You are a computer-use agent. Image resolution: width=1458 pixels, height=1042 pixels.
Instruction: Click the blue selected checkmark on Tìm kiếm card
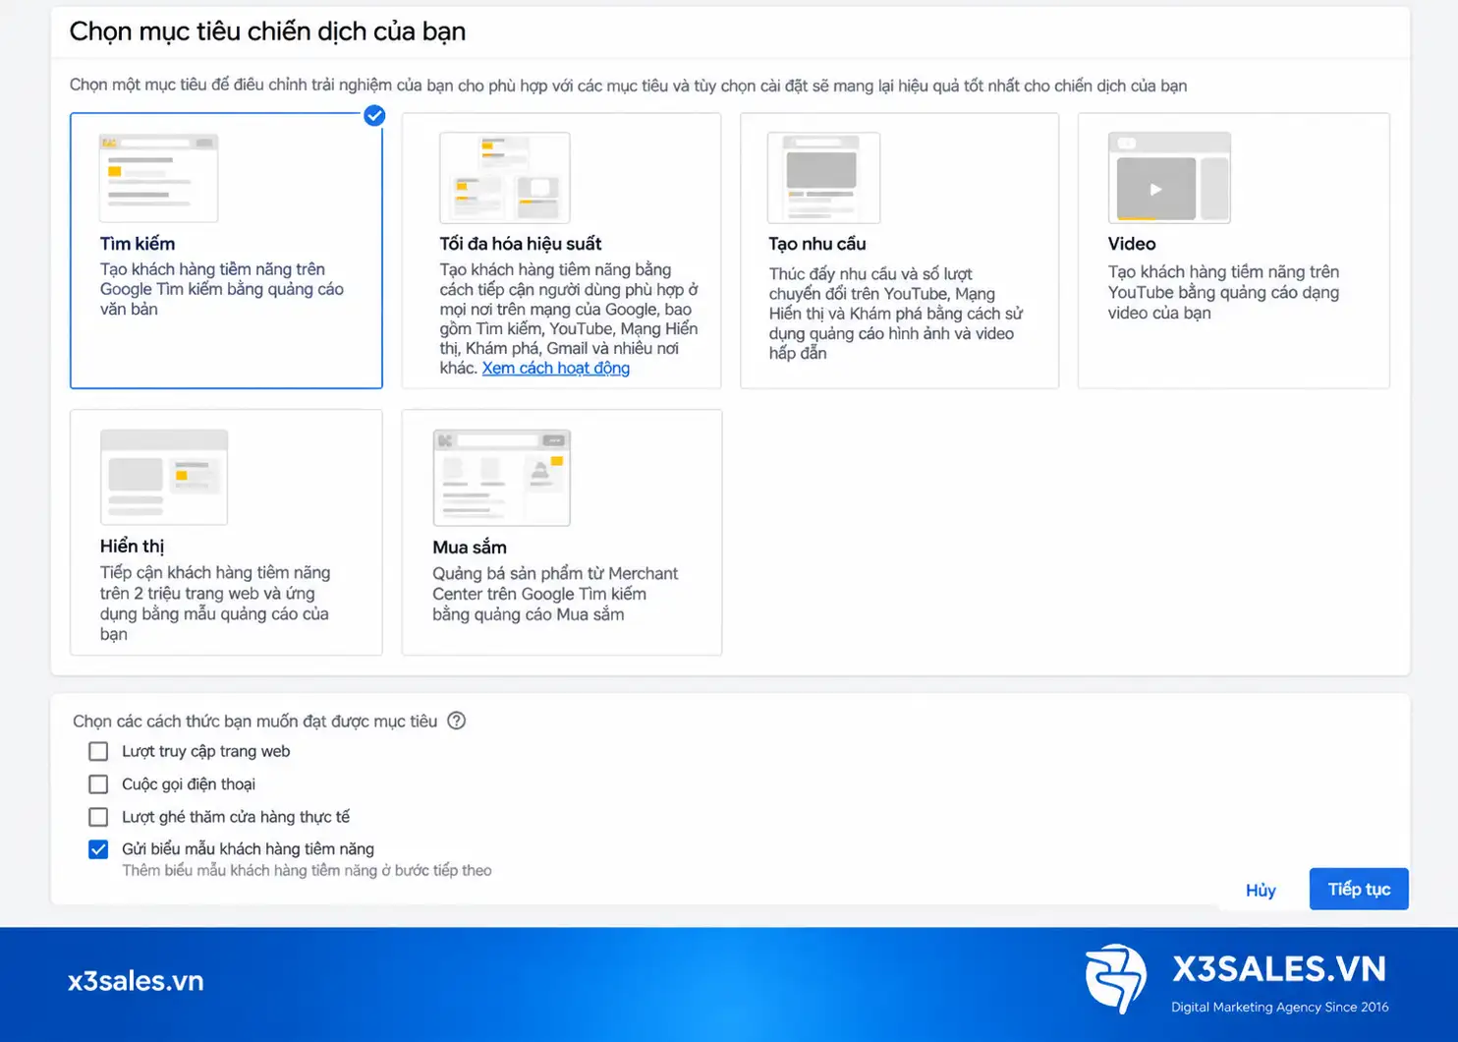pyautogui.click(x=374, y=116)
